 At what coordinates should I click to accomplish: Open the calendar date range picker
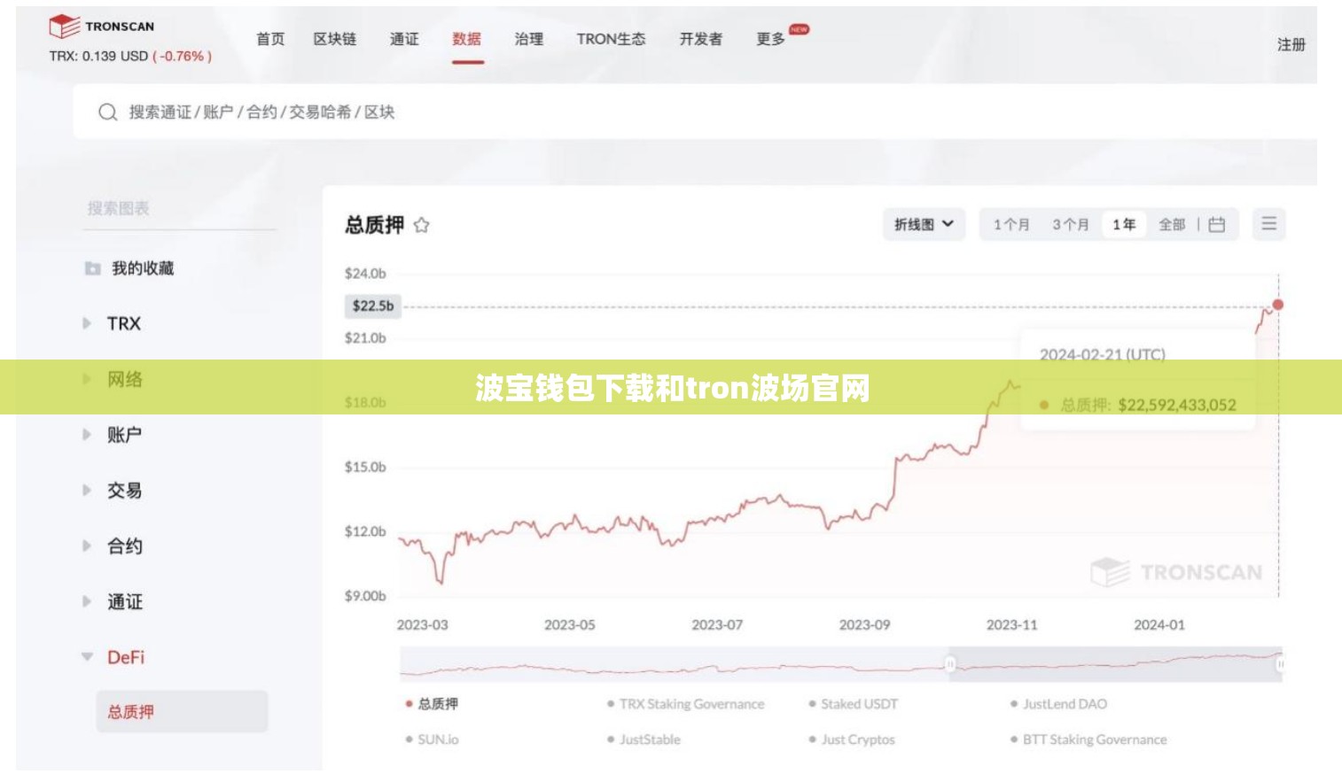tap(1217, 225)
